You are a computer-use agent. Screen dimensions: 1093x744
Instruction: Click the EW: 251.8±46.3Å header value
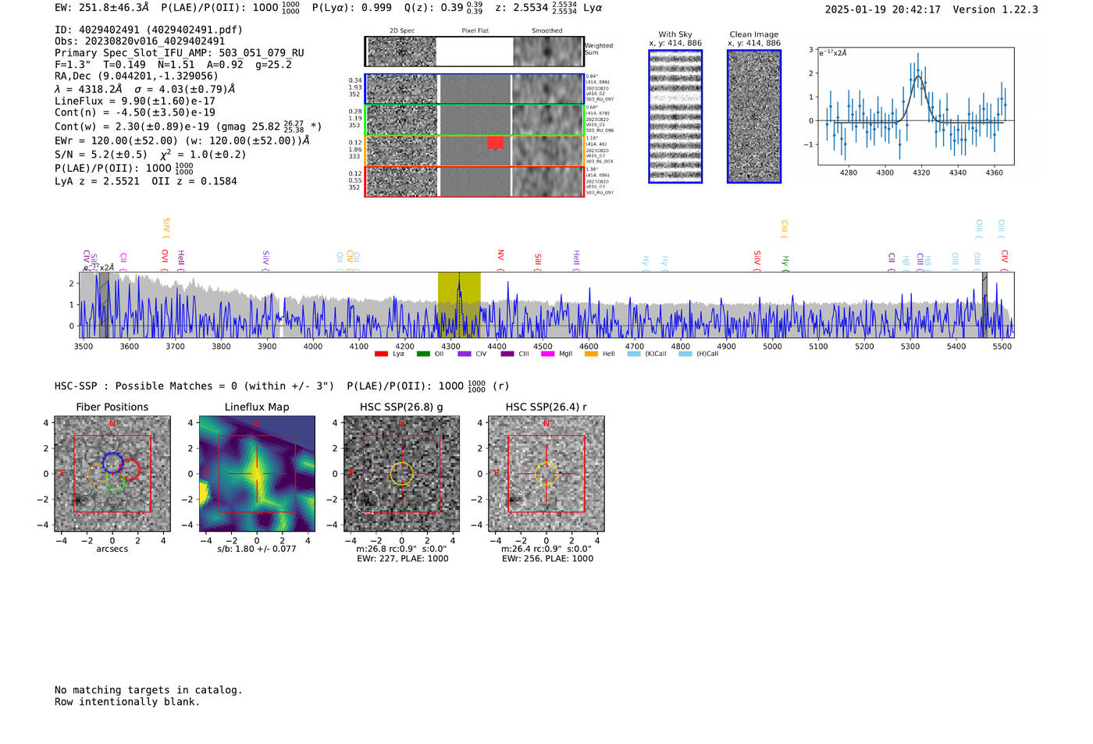click(101, 8)
